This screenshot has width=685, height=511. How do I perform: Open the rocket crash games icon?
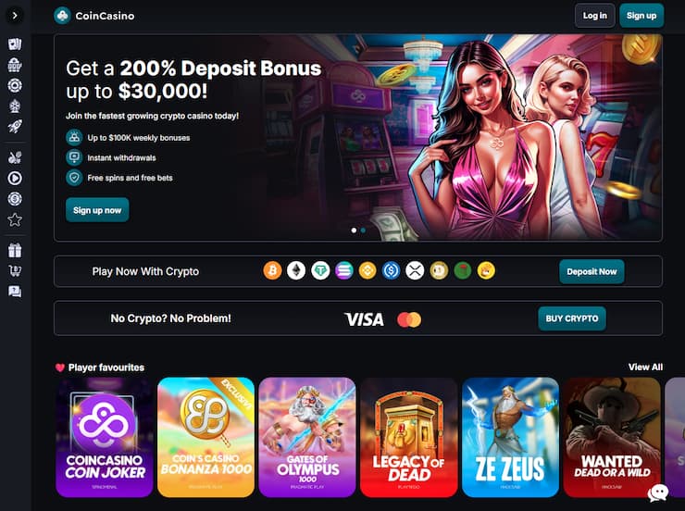click(x=15, y=127)
